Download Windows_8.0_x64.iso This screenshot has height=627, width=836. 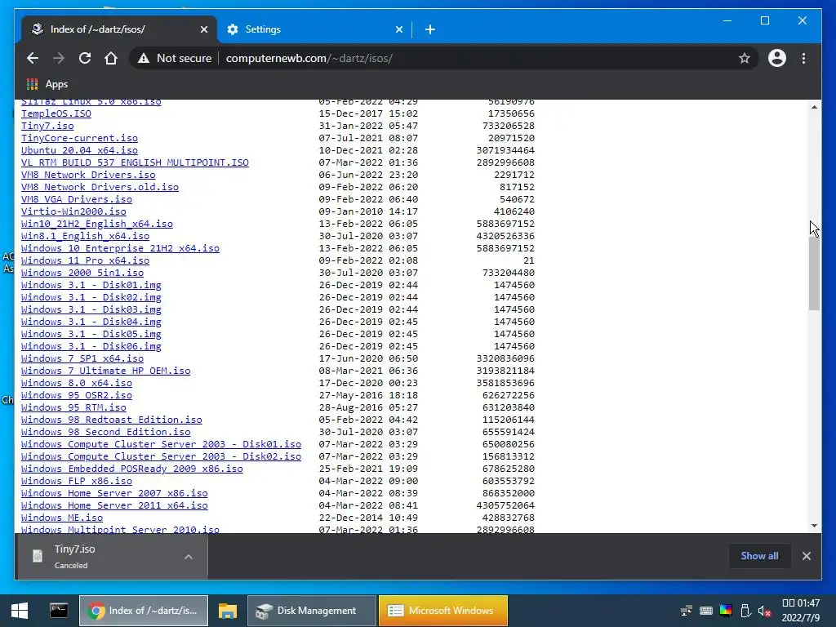(x=77, y=384)
